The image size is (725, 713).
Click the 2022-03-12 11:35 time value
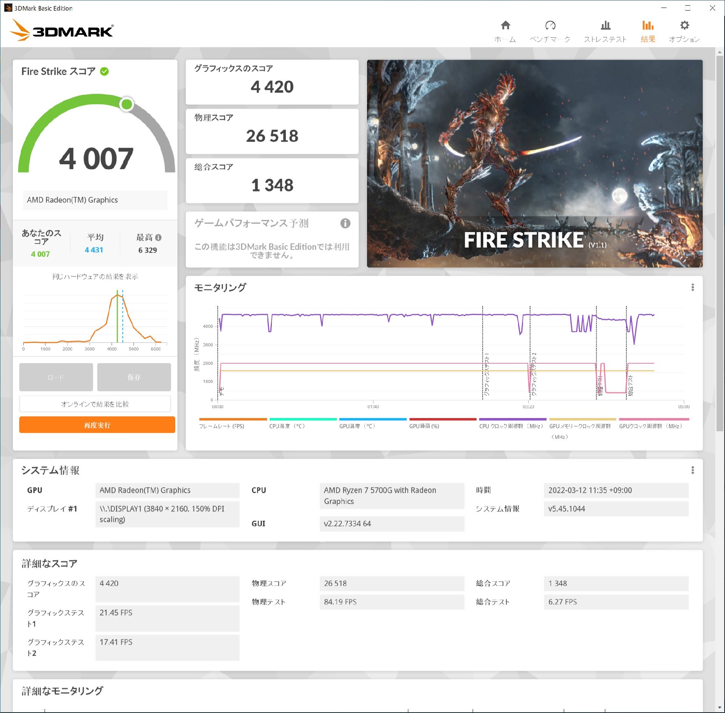tap(616, 490)
